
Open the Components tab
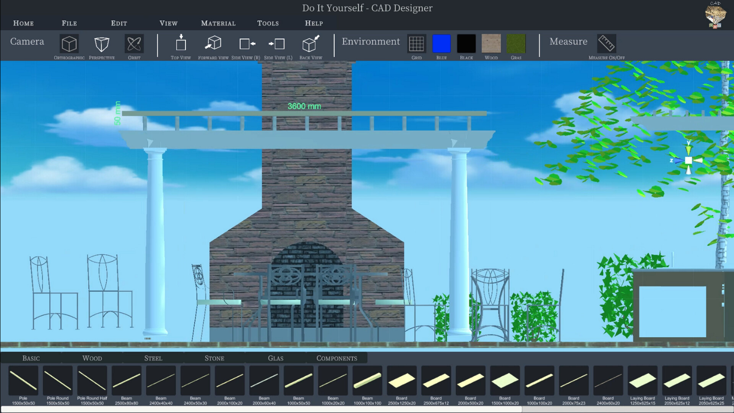pyautogui.click(x=337, y=358)
